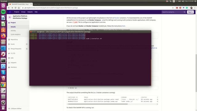Click the Application Platform Distribution Package title
The image size is (197, 111).
20,17
